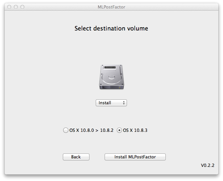Minimize the MLPostFactor window
Screen dimensions: 223x181
(16, 7)
